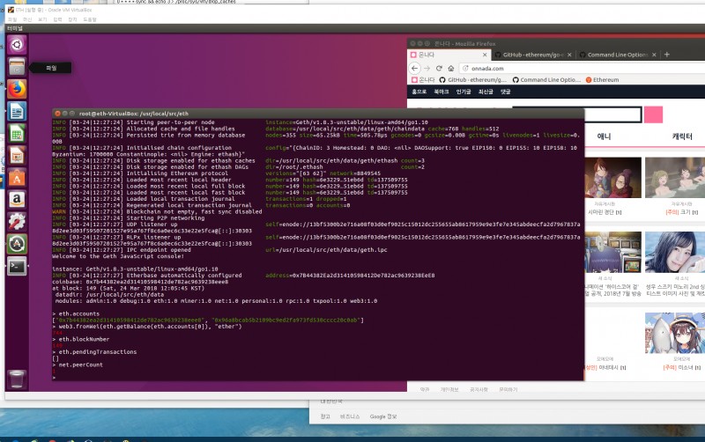The image size is (705, 442).
Task: Open LibreOffice Impress from the launcher
Action: [x=17, y=156]
